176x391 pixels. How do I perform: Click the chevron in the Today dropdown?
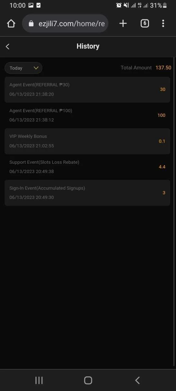(x=36, y=68)
